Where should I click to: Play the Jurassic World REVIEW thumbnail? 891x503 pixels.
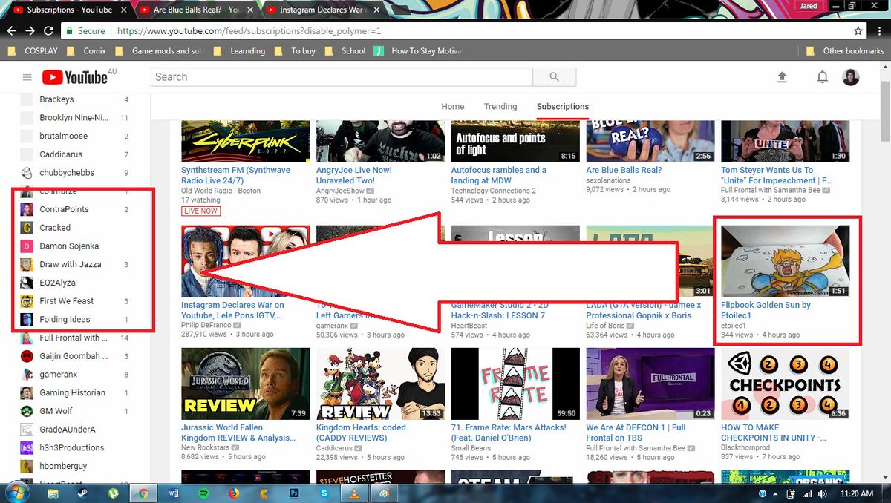[x=246, y=384]
